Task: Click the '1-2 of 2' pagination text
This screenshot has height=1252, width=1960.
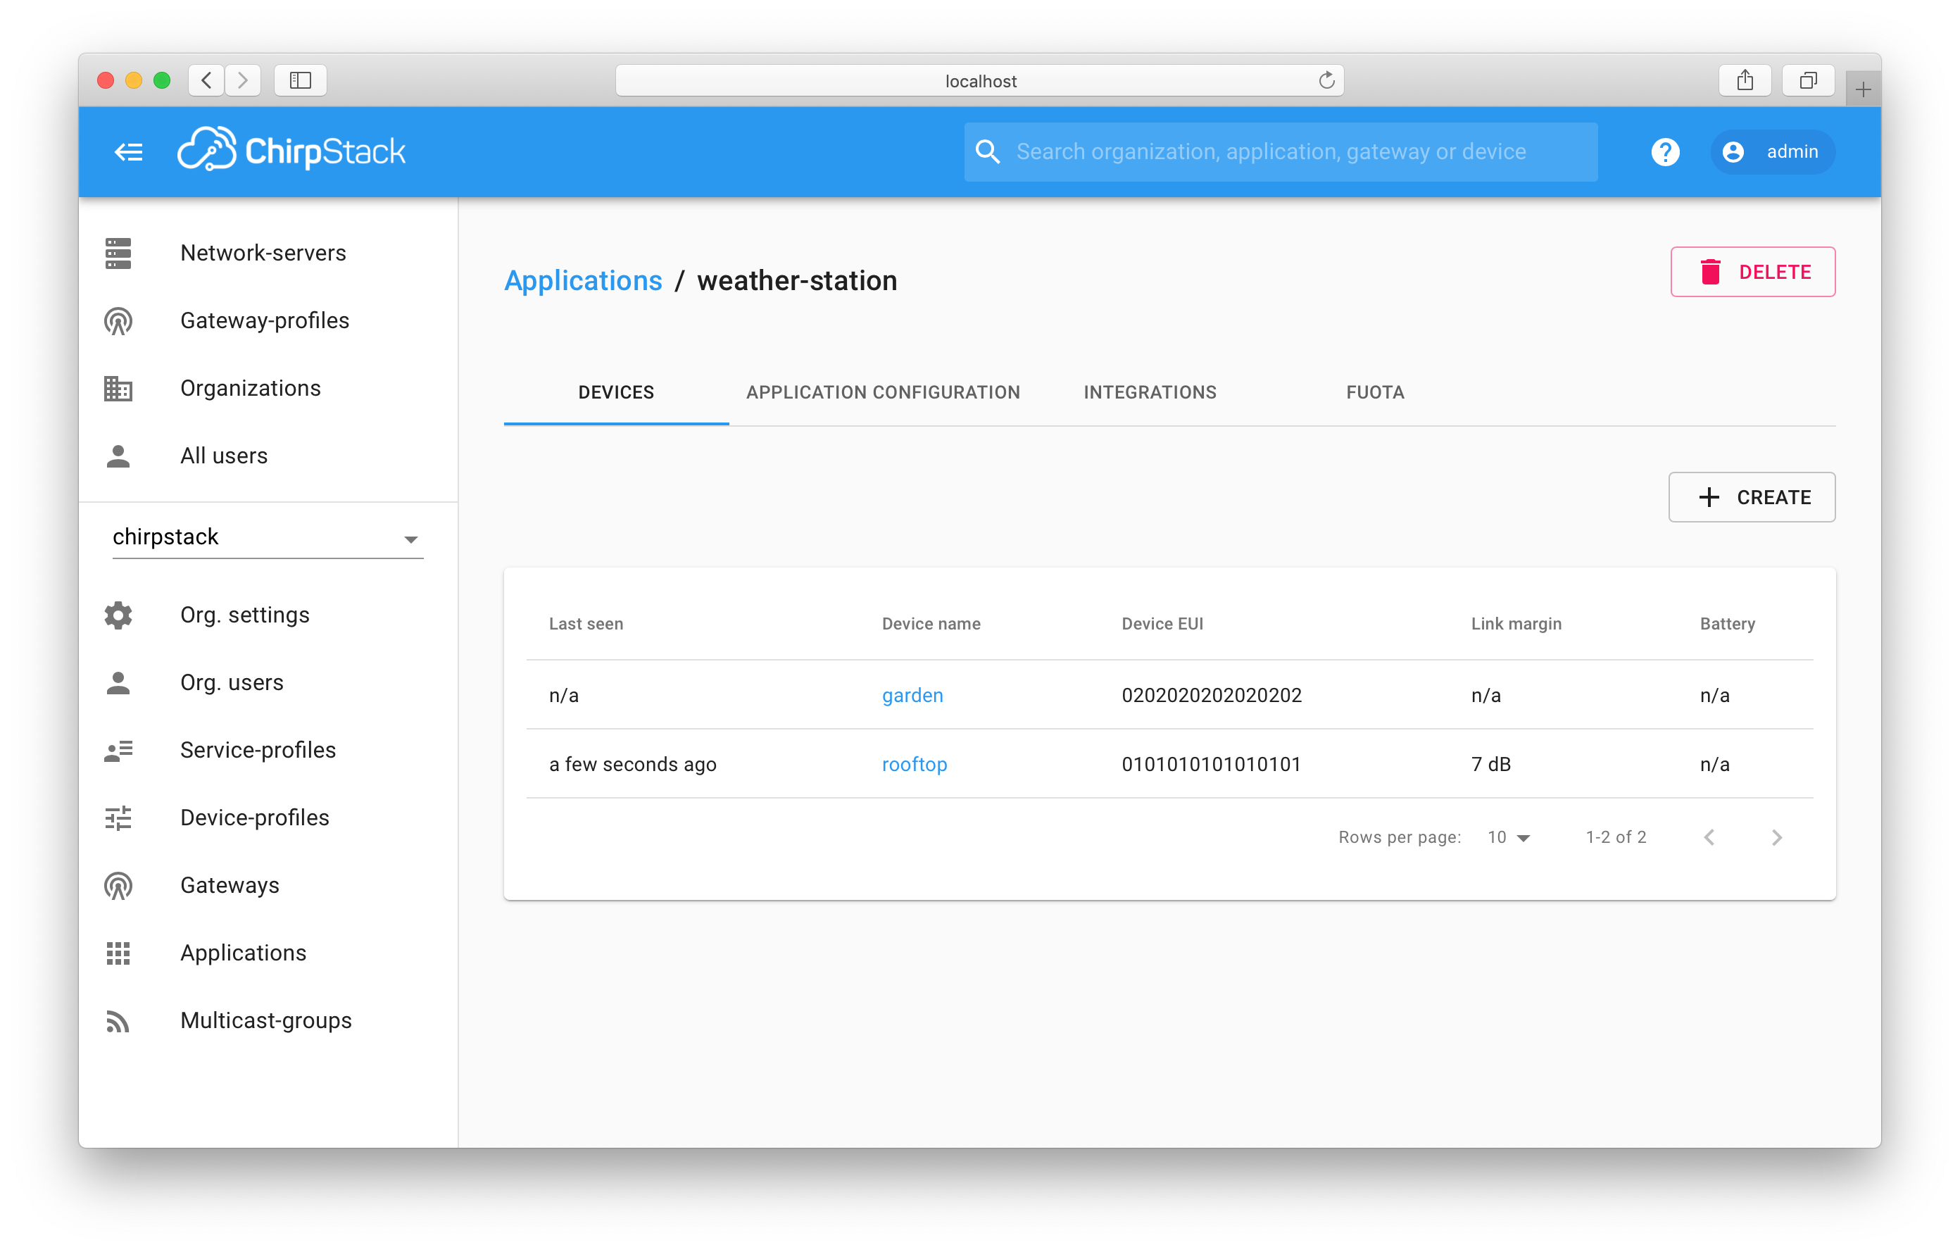Action: (x=1616, y=837)
